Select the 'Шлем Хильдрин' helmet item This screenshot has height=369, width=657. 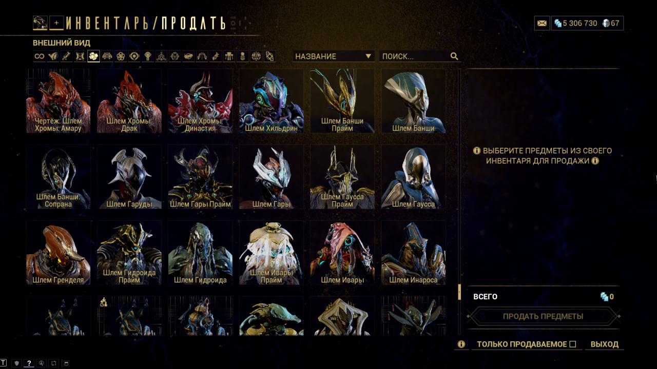click(x=272, y=101)
